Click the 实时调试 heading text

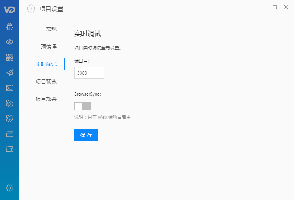click(88, 34)
